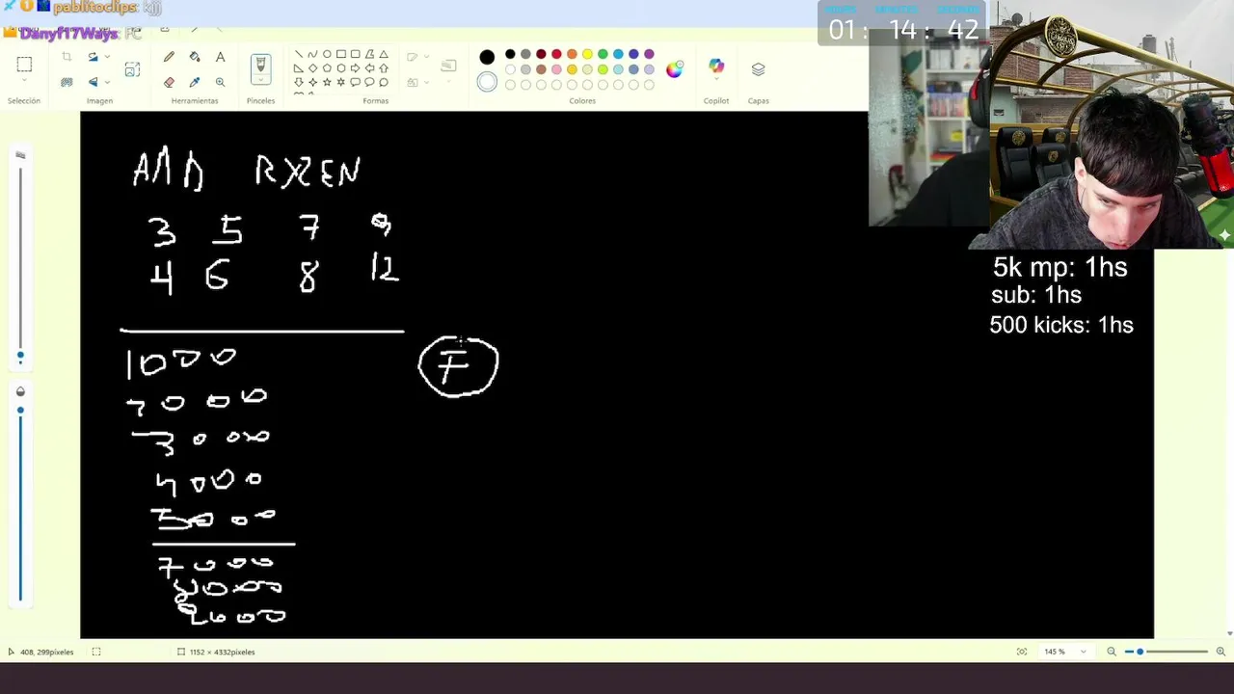
Task: Pick the pink palette color
Action: [x=556, y=69]
